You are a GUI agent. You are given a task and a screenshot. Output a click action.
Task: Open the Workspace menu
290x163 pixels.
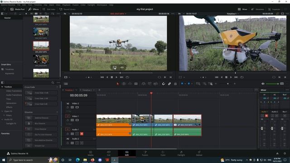102,5
